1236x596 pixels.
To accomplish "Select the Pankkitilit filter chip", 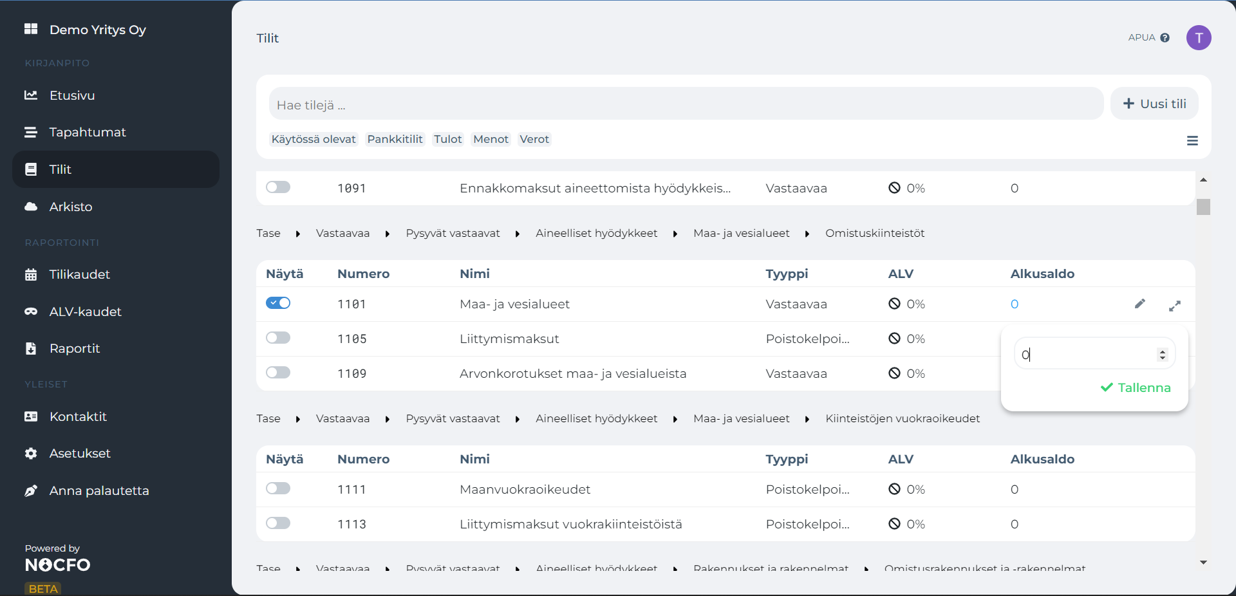I will [x=395, y=139].
